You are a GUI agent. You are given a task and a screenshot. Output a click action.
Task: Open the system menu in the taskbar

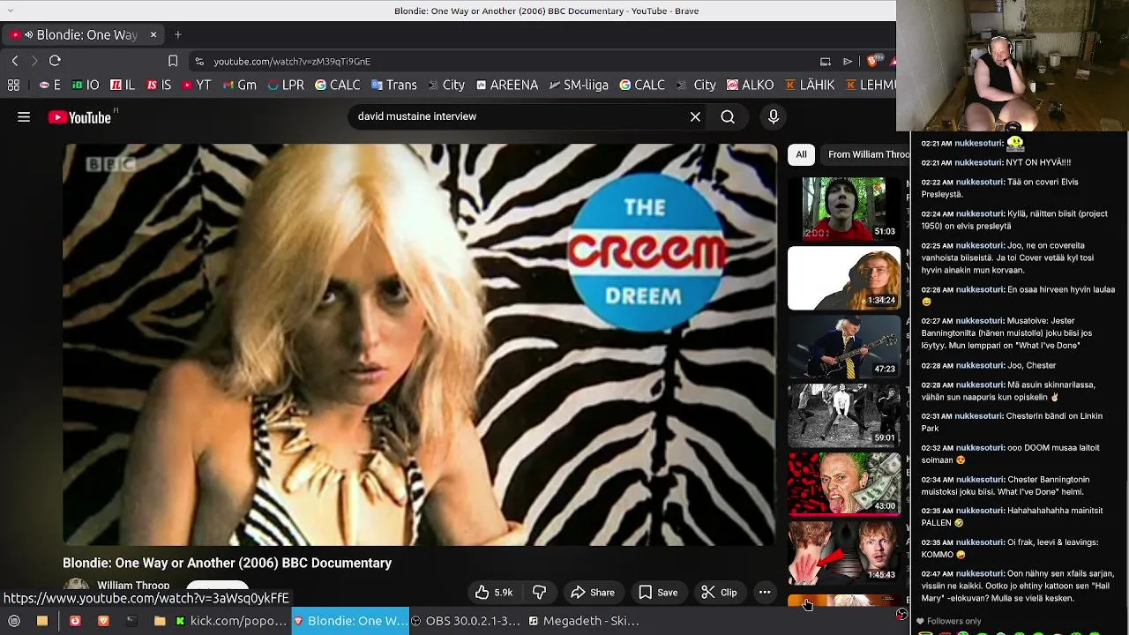(x=14, y=621)
